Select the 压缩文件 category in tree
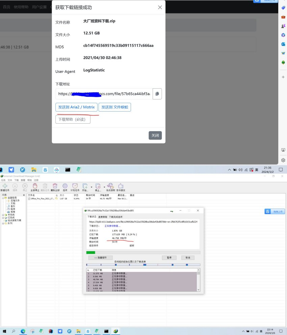This screenshot has width=287, height=335. [x=15, y=201]
